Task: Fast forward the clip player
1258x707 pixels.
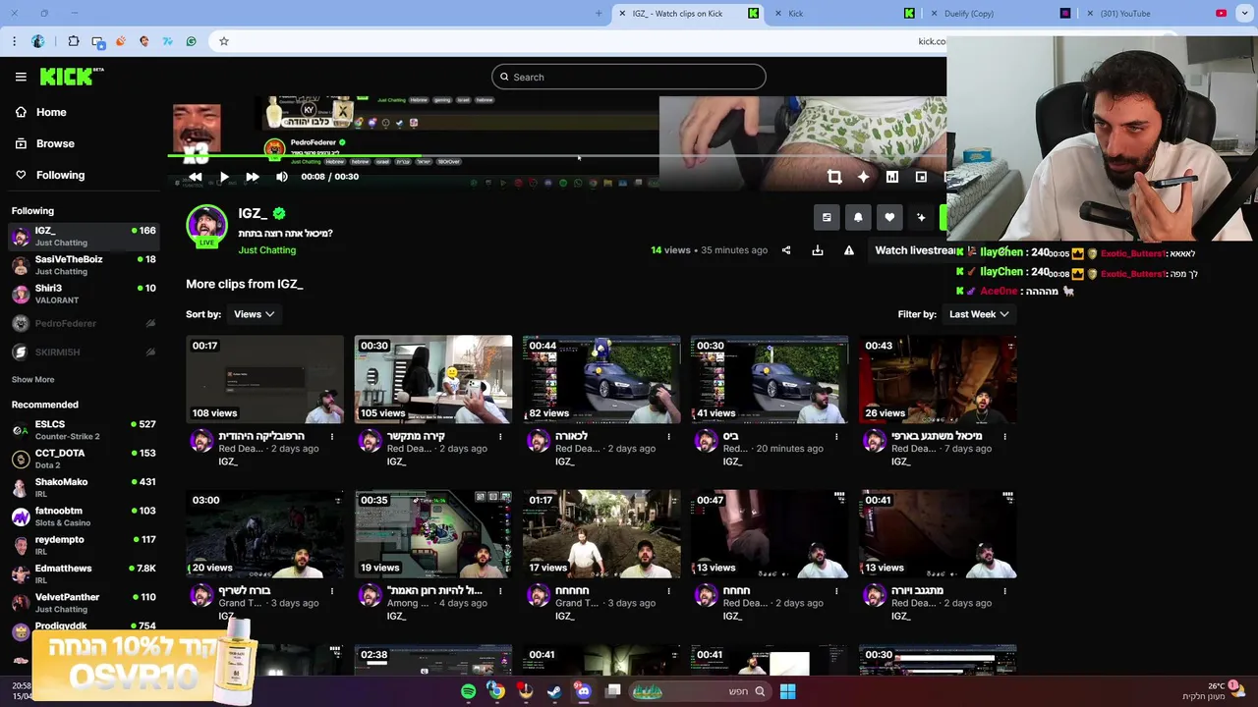Action: [x=253, y=177]
